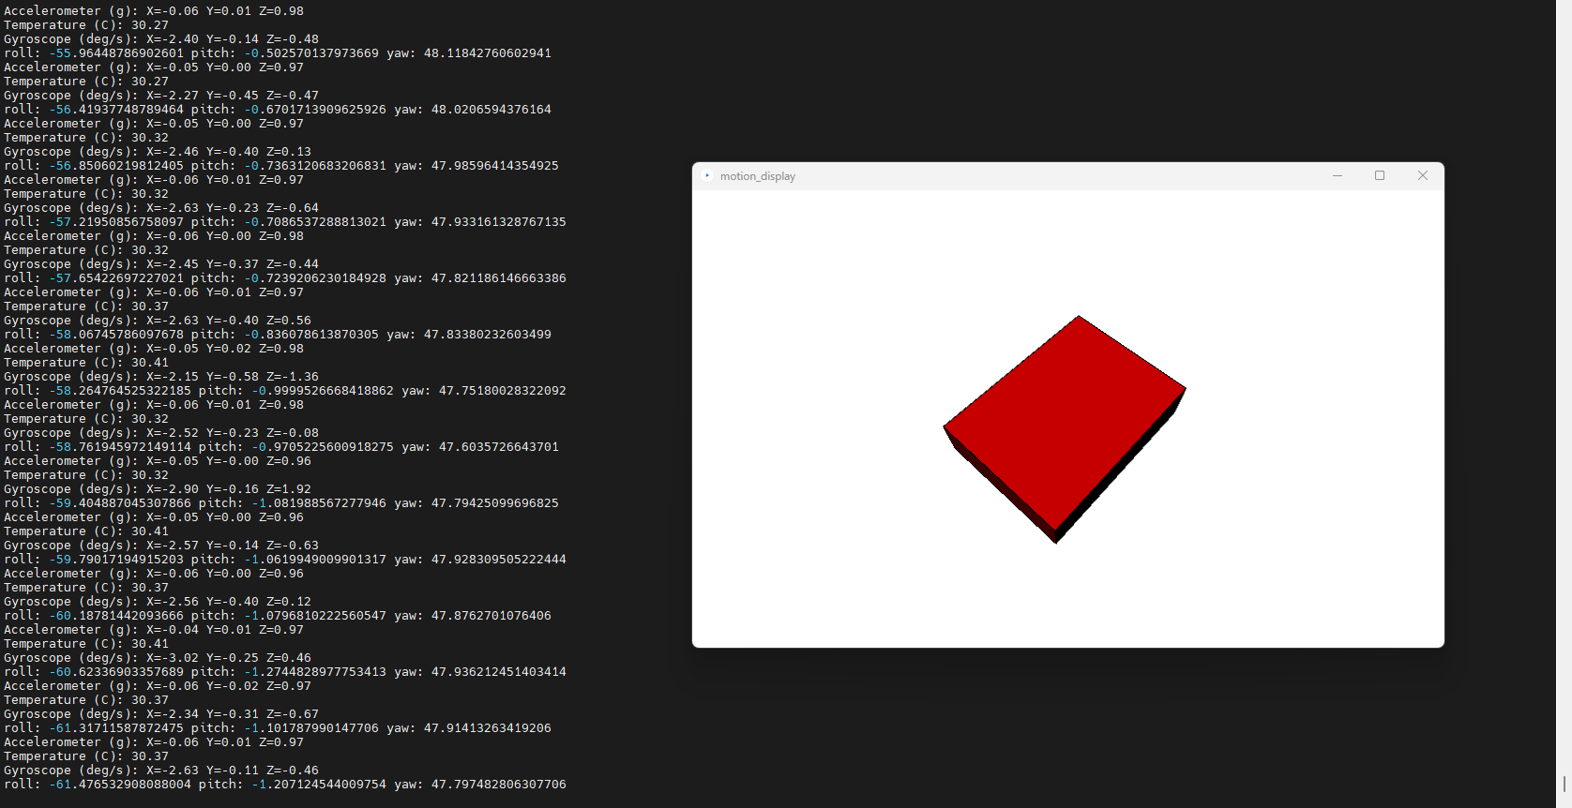Click the line 'roll: -58.264764525322185'

pos(285,391)
